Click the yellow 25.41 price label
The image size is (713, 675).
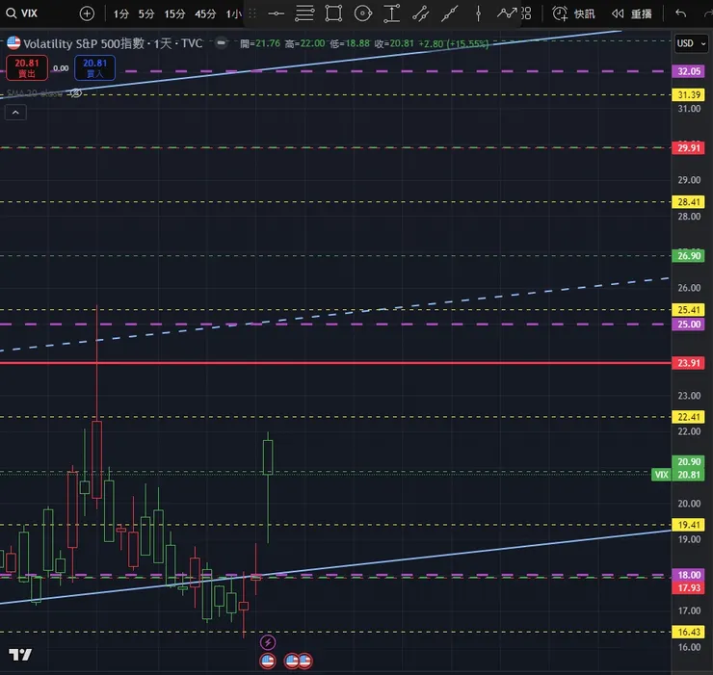(x=689, y=309)
